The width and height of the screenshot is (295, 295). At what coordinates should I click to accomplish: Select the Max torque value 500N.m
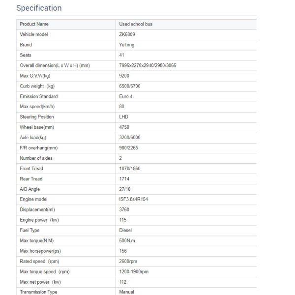pyautogui.click(x=128, y=240)
